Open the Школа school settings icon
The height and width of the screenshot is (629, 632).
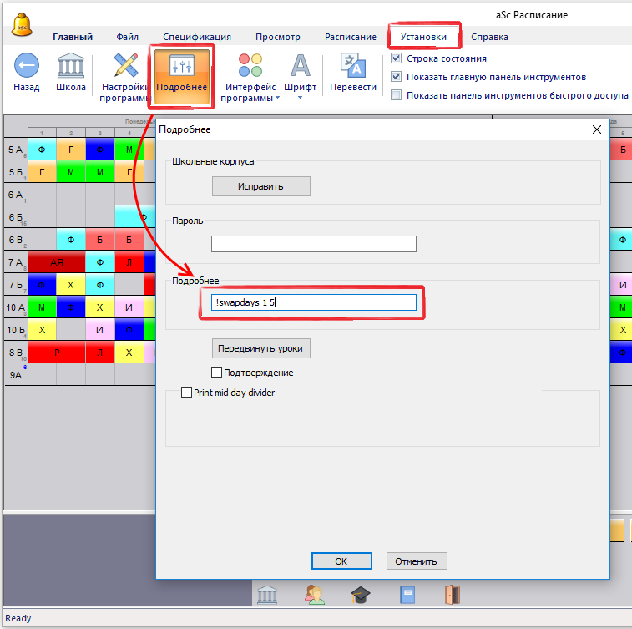(x=70, y=66)
